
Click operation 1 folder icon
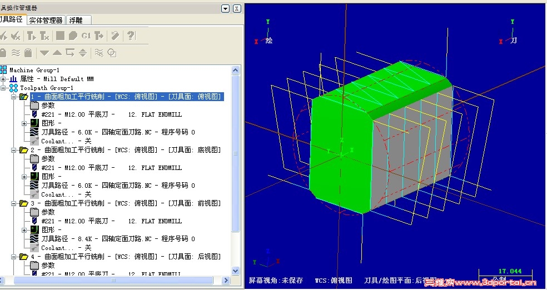coord(24,97)
